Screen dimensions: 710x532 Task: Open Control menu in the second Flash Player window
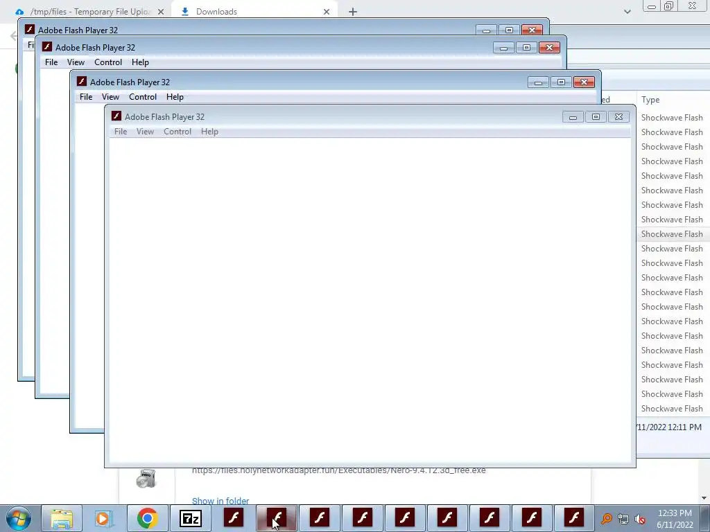coord(108,62)
